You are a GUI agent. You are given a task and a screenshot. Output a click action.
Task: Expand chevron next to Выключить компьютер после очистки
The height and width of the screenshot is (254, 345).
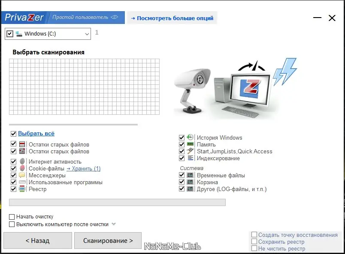114,224
